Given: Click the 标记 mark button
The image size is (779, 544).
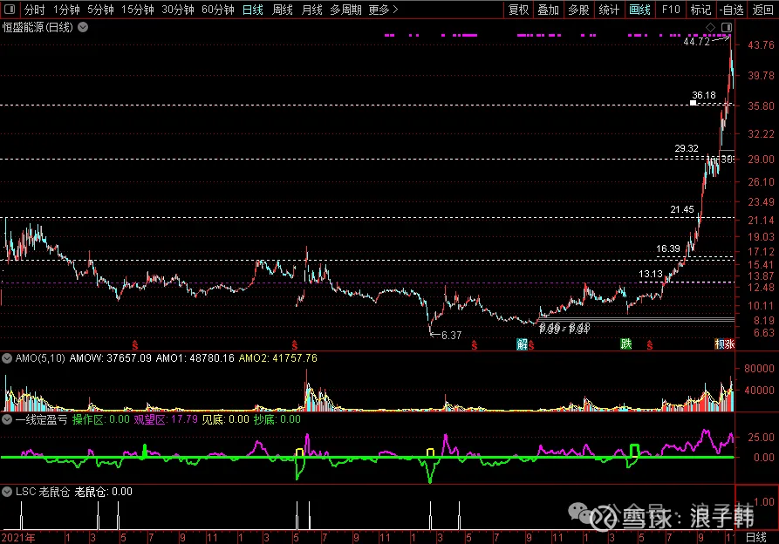Looking at the screenshot, I should 701,10.
